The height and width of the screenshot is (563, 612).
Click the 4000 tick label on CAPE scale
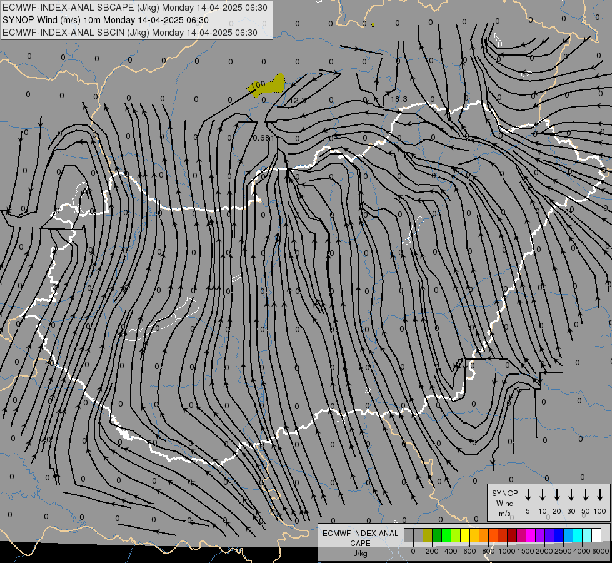(582, 551)
